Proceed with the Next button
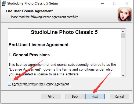 click(95, 97)
